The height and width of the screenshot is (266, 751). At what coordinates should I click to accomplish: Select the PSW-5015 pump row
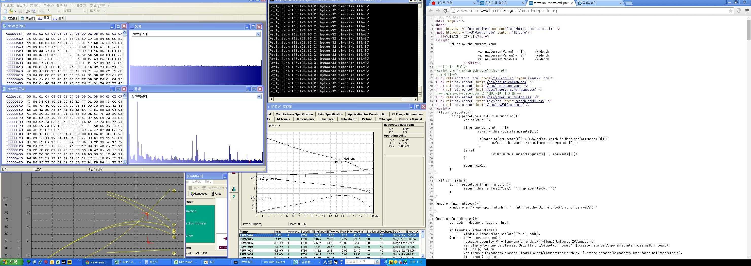(329, 239)
